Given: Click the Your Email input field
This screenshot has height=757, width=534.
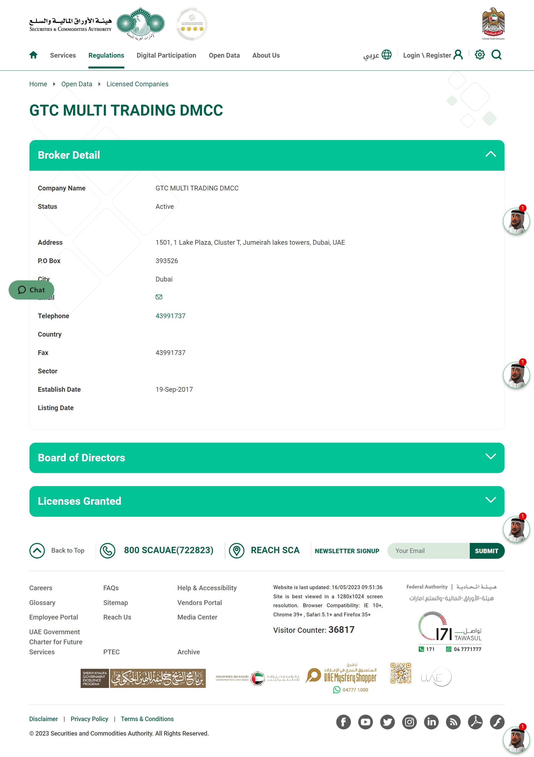Looking at the screenshot, I should tap(428, 551).
